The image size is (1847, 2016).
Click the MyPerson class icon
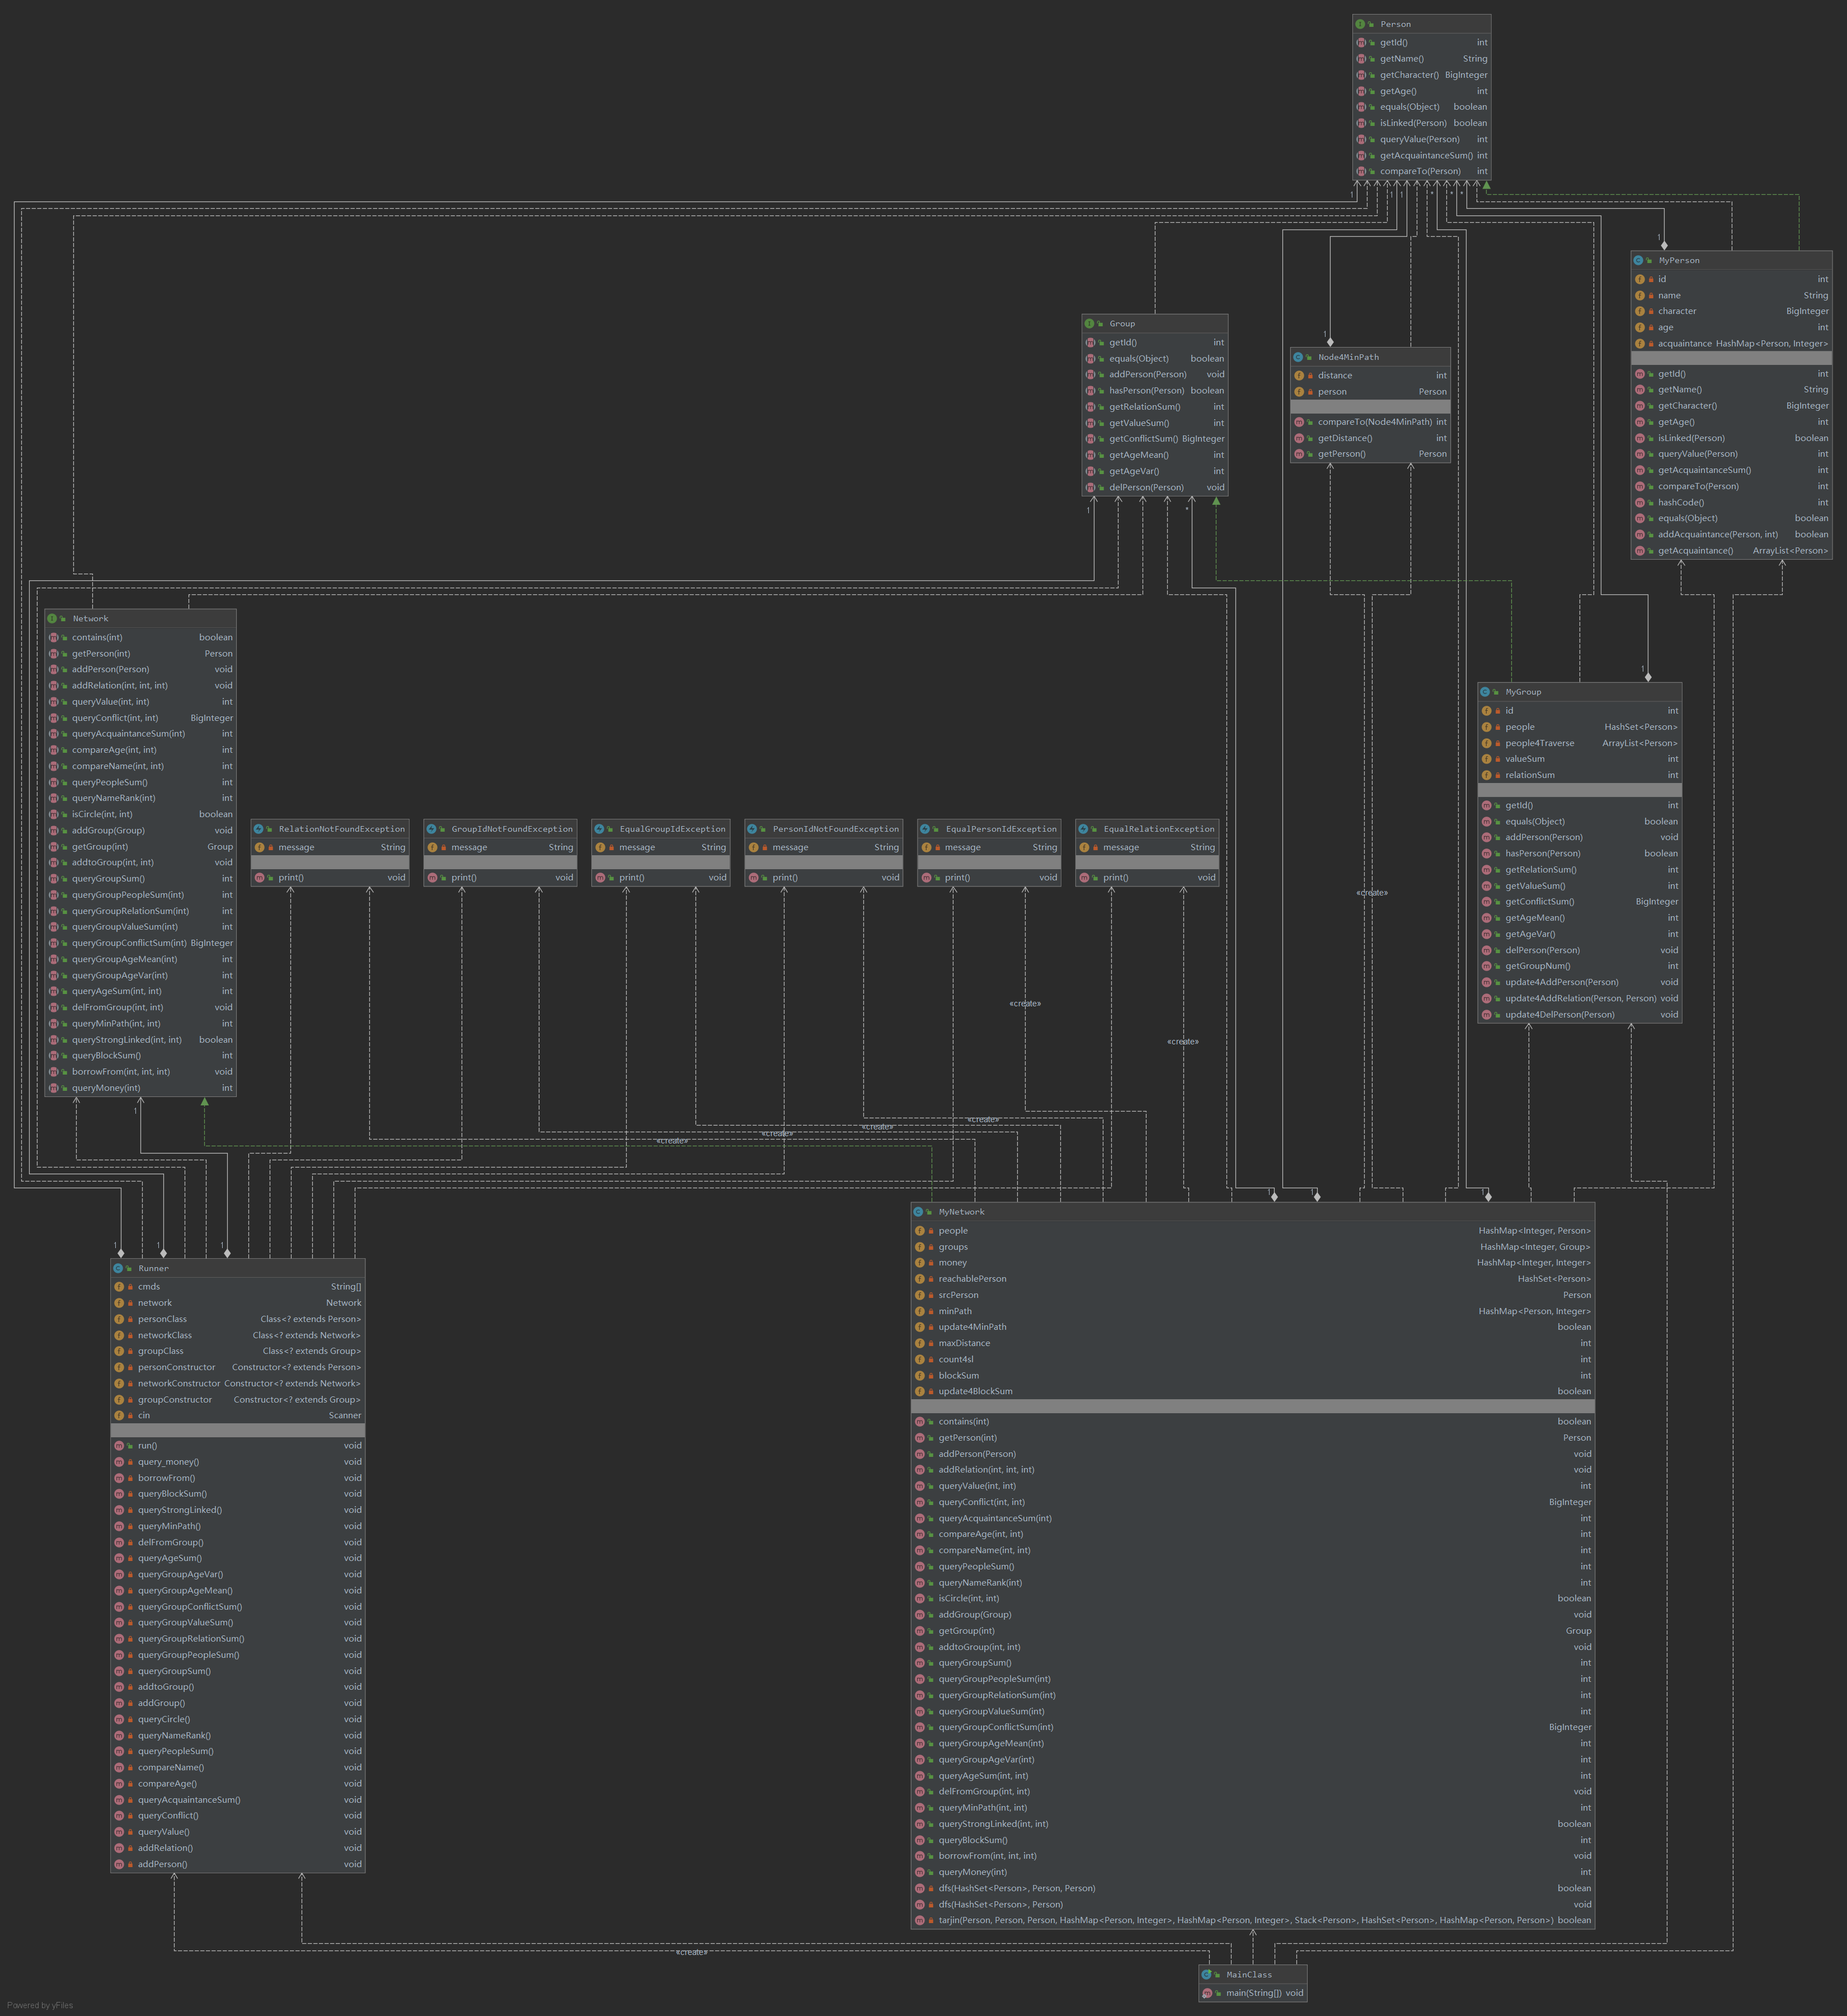(1638, 260)
